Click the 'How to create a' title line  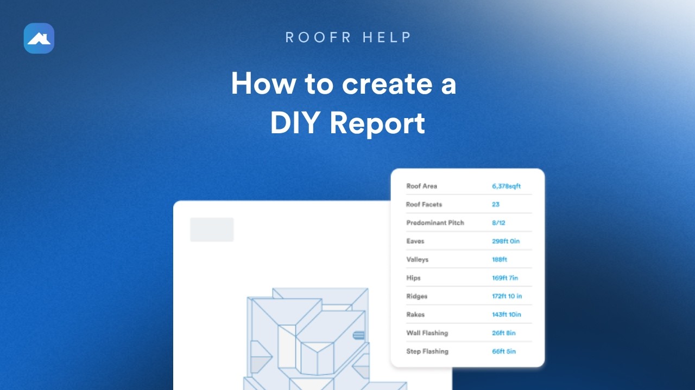(x=344, y=83)
